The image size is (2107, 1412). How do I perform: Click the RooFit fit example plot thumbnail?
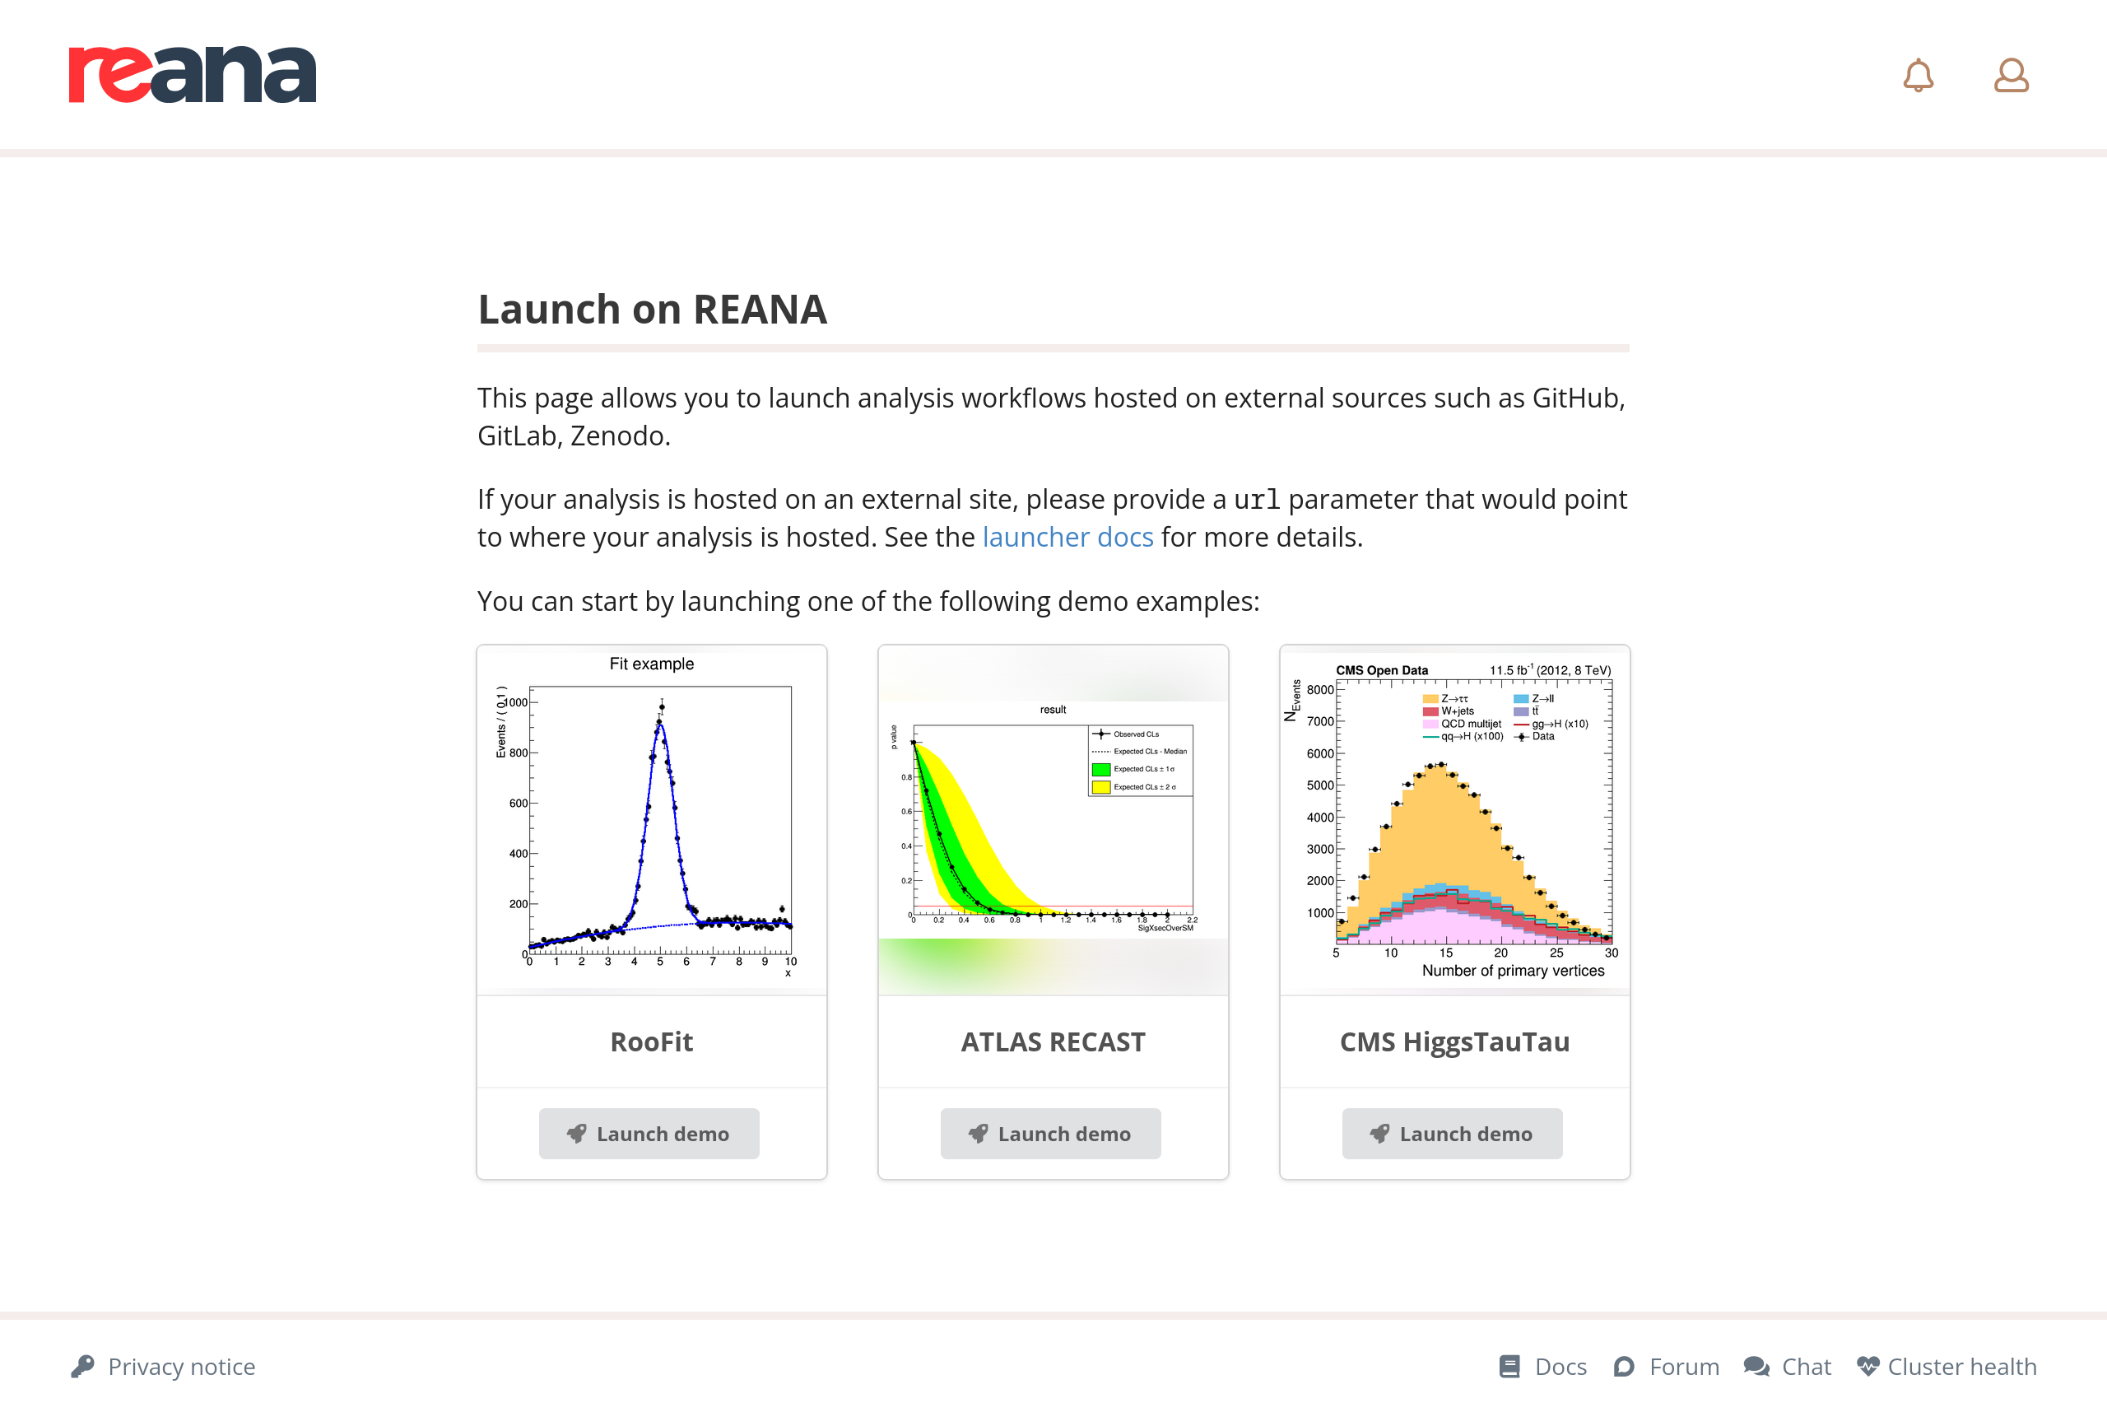[x=652, y=819]
